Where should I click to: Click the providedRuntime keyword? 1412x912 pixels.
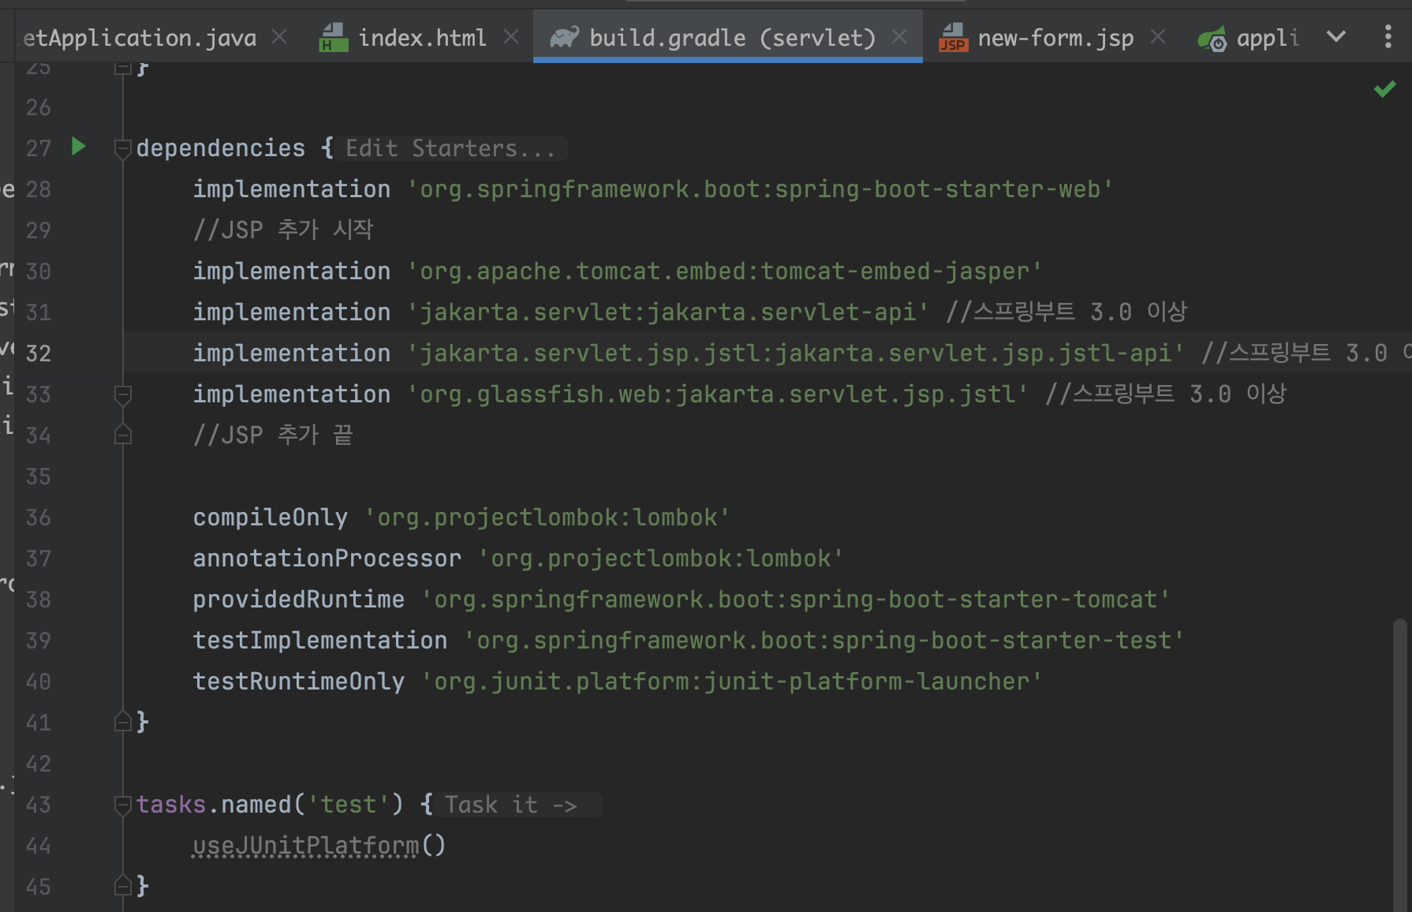click(299, 600)
